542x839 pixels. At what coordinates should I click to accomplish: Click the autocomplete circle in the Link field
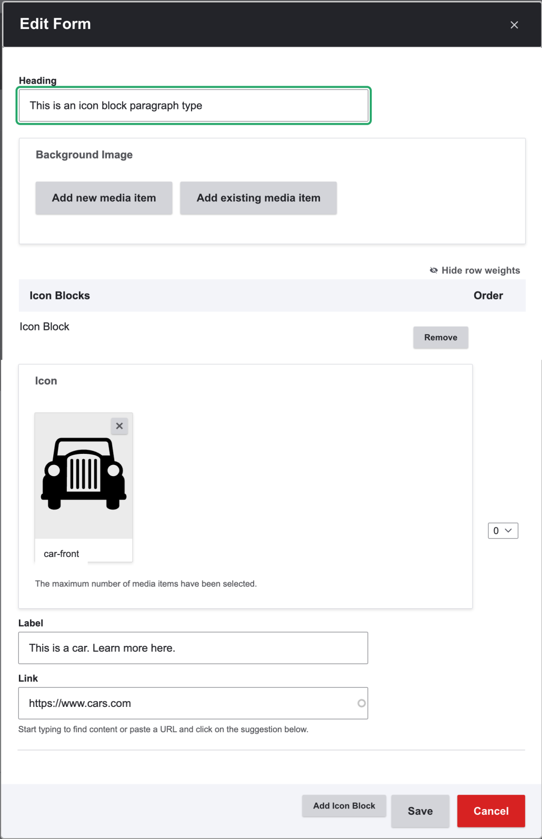[x=361, y=703]
